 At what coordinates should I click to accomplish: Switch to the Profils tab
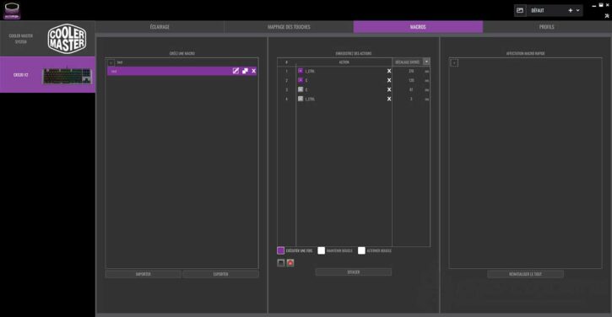(x=547, y=27)
